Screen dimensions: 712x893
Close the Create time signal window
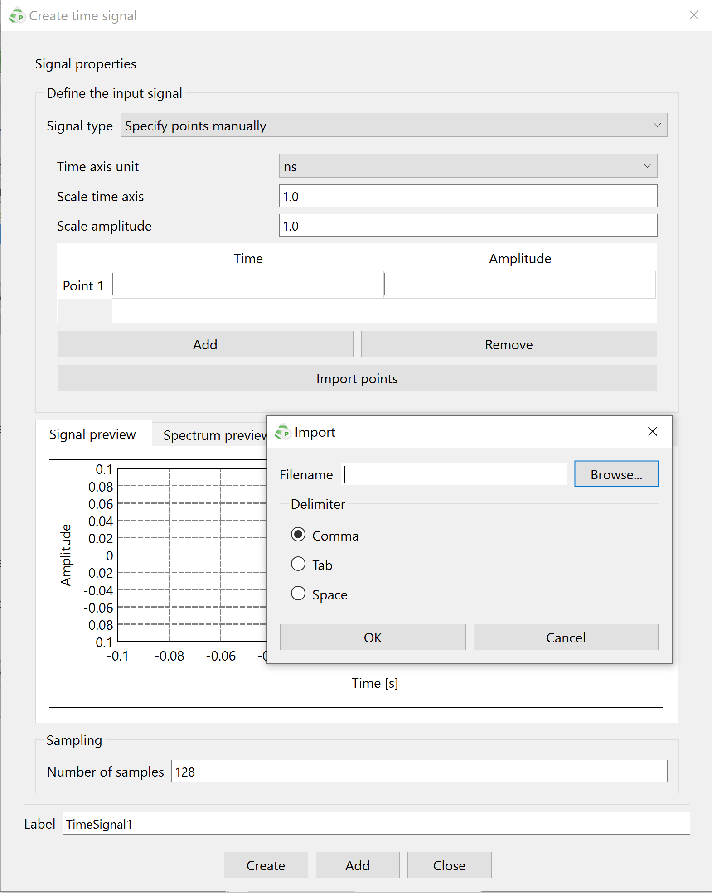(693, 15)
